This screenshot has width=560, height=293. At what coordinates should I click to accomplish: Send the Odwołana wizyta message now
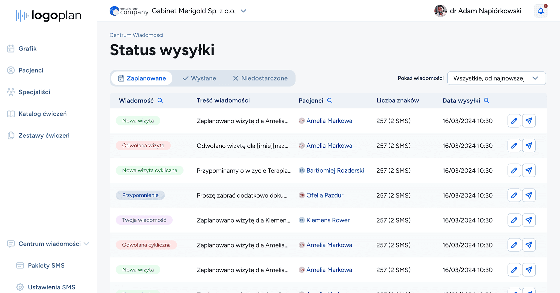click(529, 146)
